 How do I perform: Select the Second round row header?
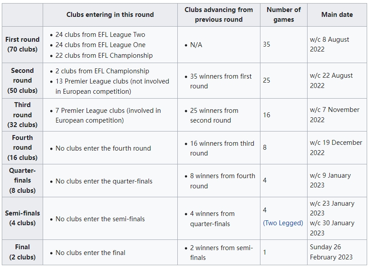(x=23, y=80)
